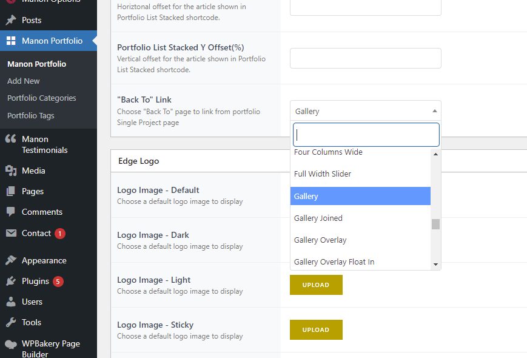Click the Pages icon in sidebar
Image resolution: width=527 pixels, height=358 pixels.
tap(11, 191)
